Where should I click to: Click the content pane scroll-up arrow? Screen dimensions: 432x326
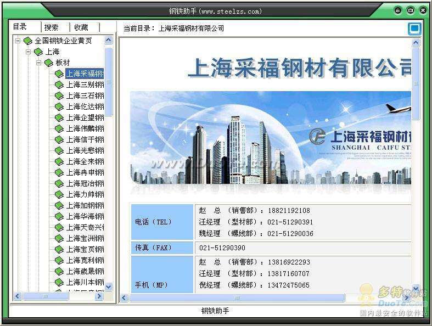416,42
